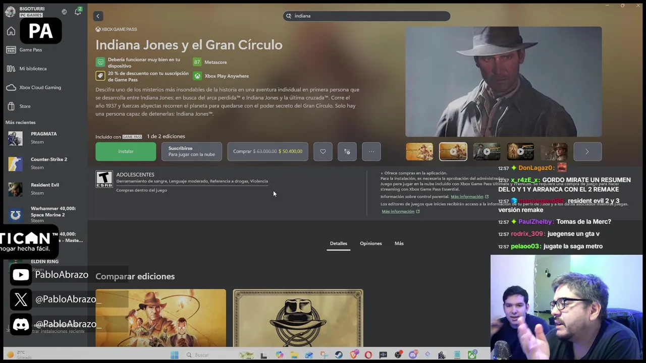
Task: Click the print queue icon beside notifications
Action: 64,12
